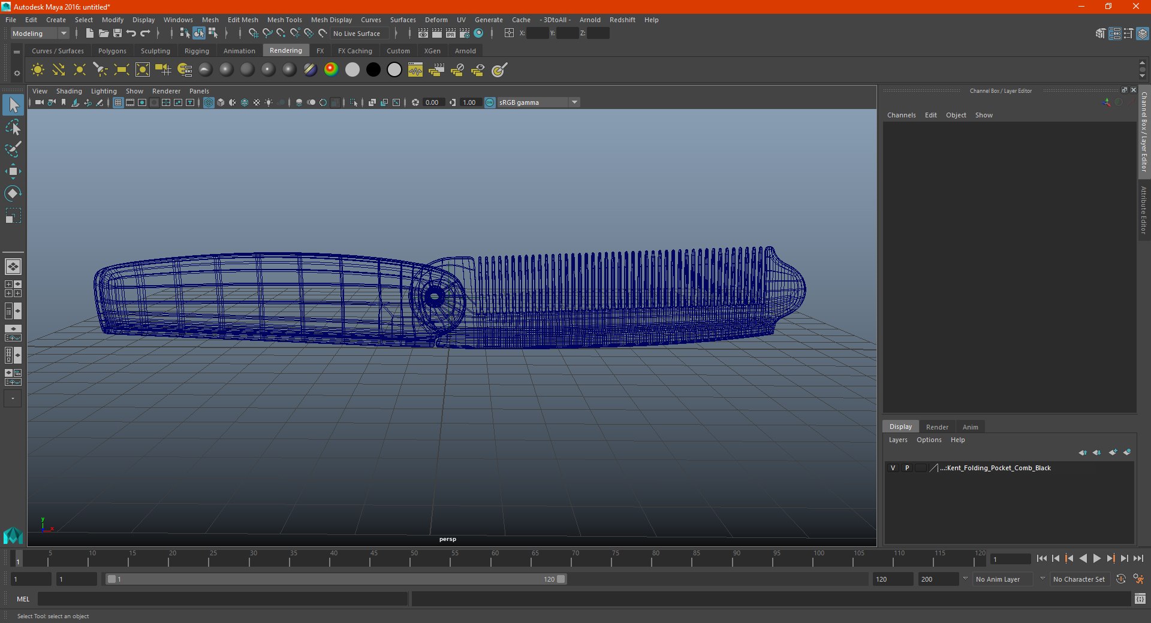Activate the Move tool
The image size is (1151, 623).
[13, 171]
